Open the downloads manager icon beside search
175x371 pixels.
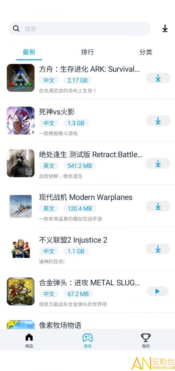(x=165, y=28)
